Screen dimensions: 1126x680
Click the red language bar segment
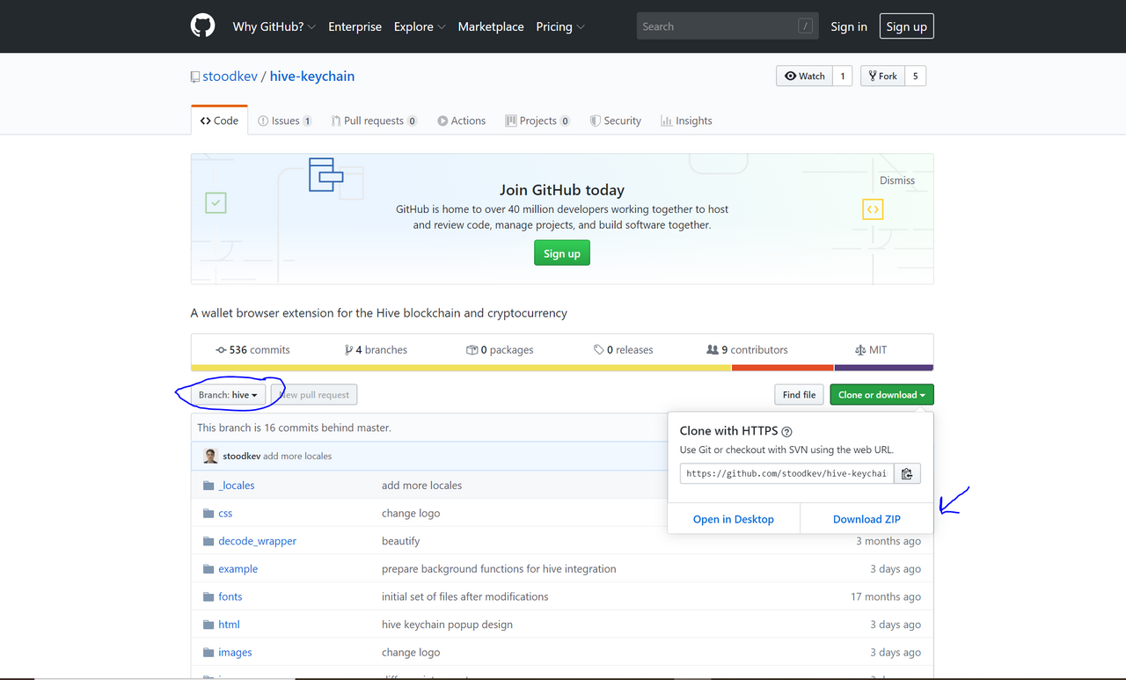(x=783, y=368)
